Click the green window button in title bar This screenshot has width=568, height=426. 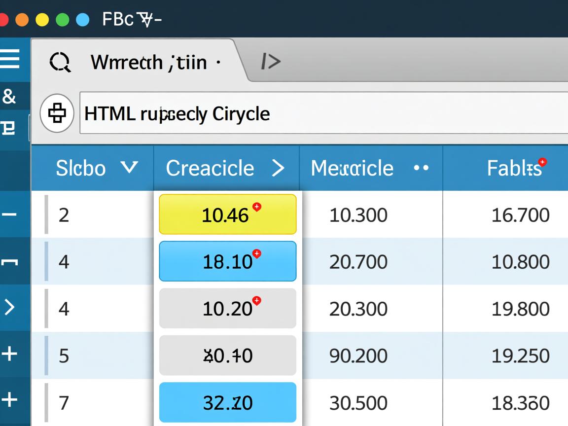pyautogui.click(x=62, y=20)
